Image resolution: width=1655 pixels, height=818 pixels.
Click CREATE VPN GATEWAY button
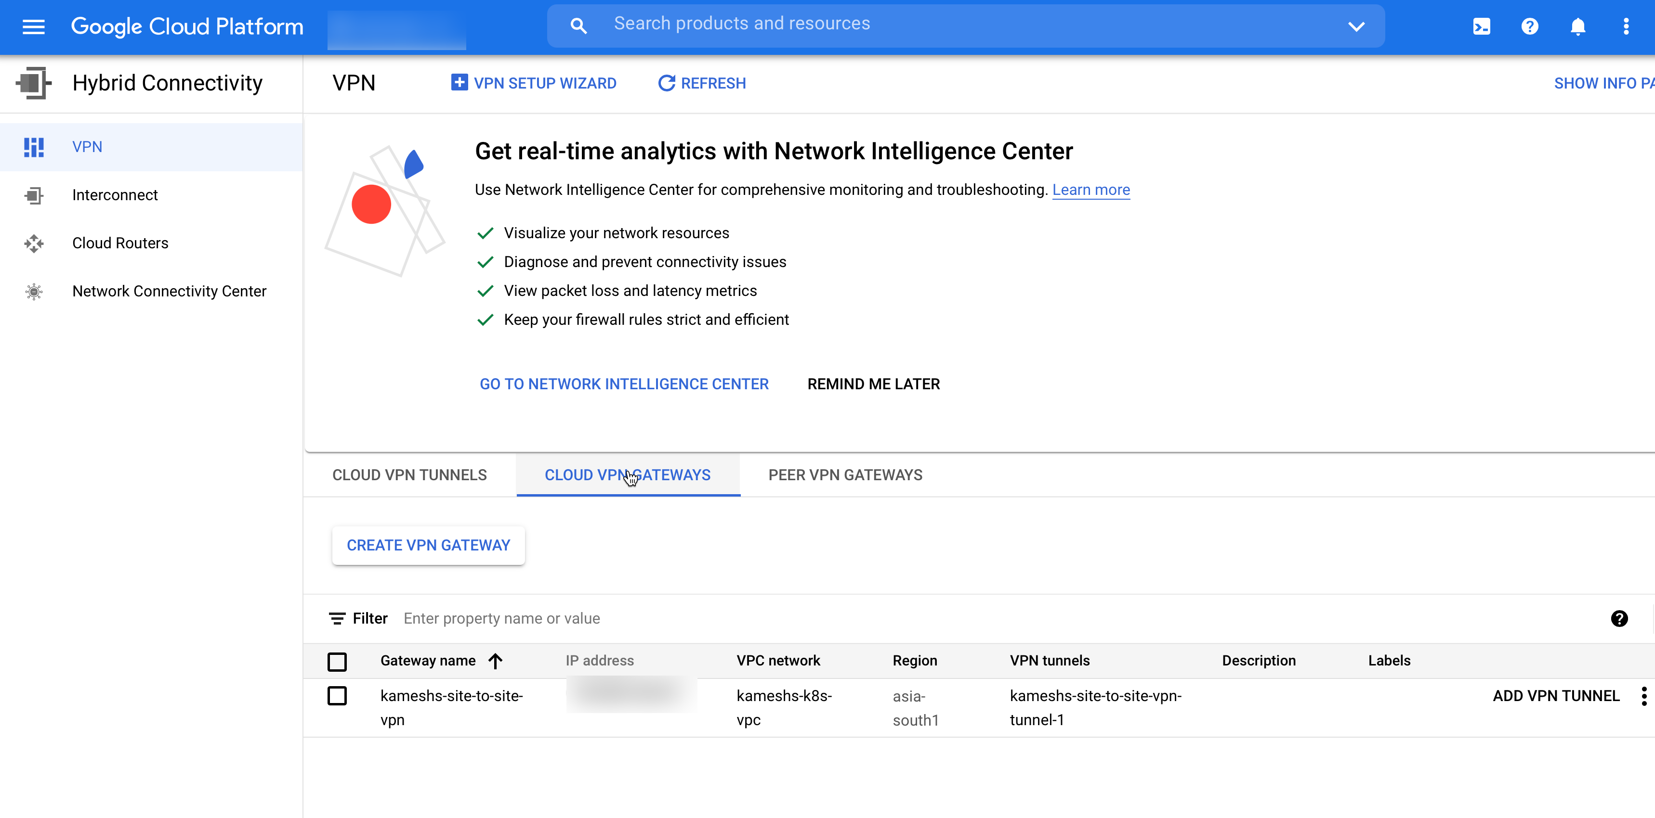coord(428,546)
